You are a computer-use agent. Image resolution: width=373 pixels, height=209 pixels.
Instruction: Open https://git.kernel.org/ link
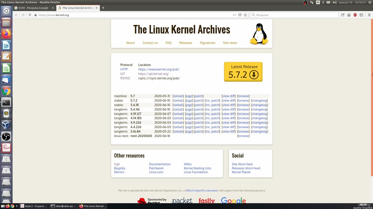tap(154, 74)
